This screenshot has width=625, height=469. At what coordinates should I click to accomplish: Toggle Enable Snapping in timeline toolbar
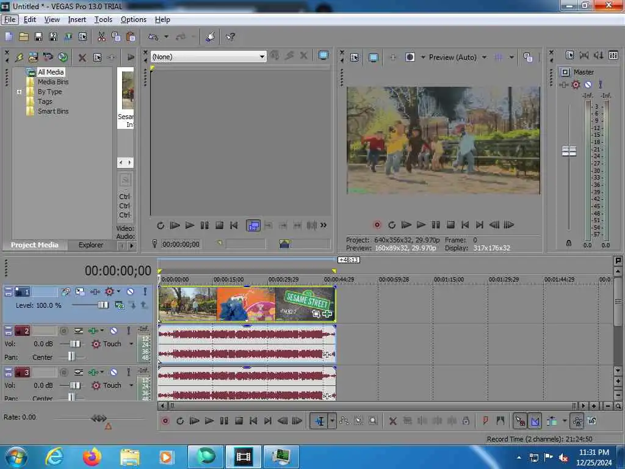(519, 421)
